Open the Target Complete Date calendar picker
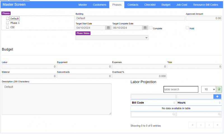This screenshot has height=134, width=224. tap(145, 28)
